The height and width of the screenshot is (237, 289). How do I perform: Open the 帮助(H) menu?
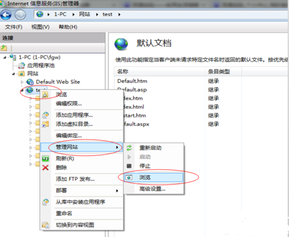68,27
